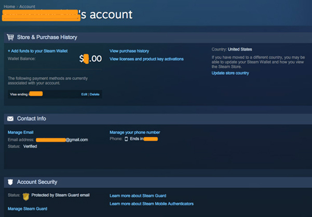View licenses and product key activations

point(146,59)
